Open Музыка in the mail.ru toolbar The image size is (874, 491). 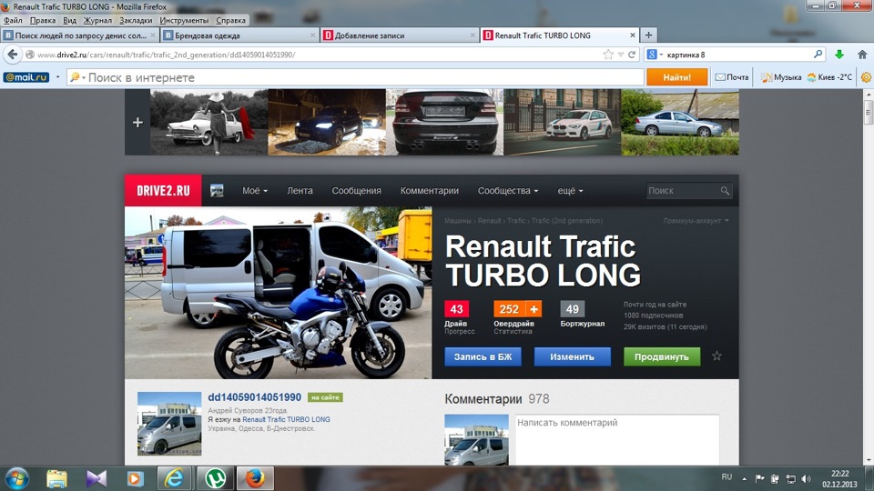781,77
